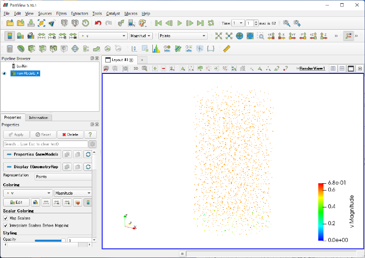Toggle visibility eye of newModels
Viewport: 365px width, 258px height.
[5, 73]
